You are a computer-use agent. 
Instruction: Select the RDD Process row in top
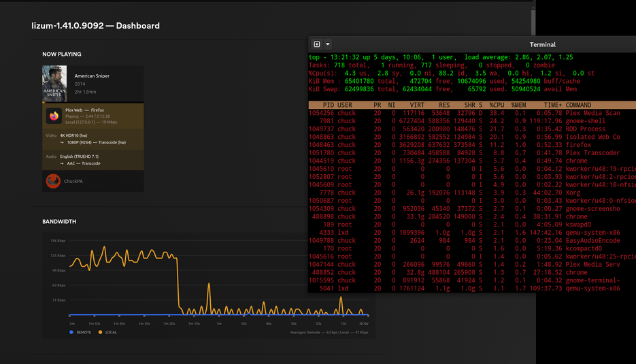pyautogui.click(x=472, y=129)
